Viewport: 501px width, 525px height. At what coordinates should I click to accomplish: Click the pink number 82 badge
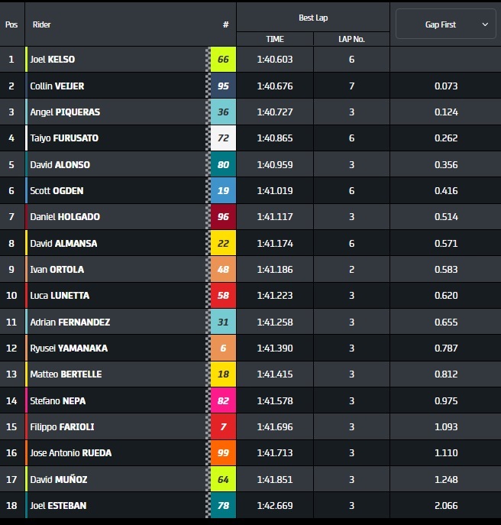pyautogui.click(x=223, y=400)
